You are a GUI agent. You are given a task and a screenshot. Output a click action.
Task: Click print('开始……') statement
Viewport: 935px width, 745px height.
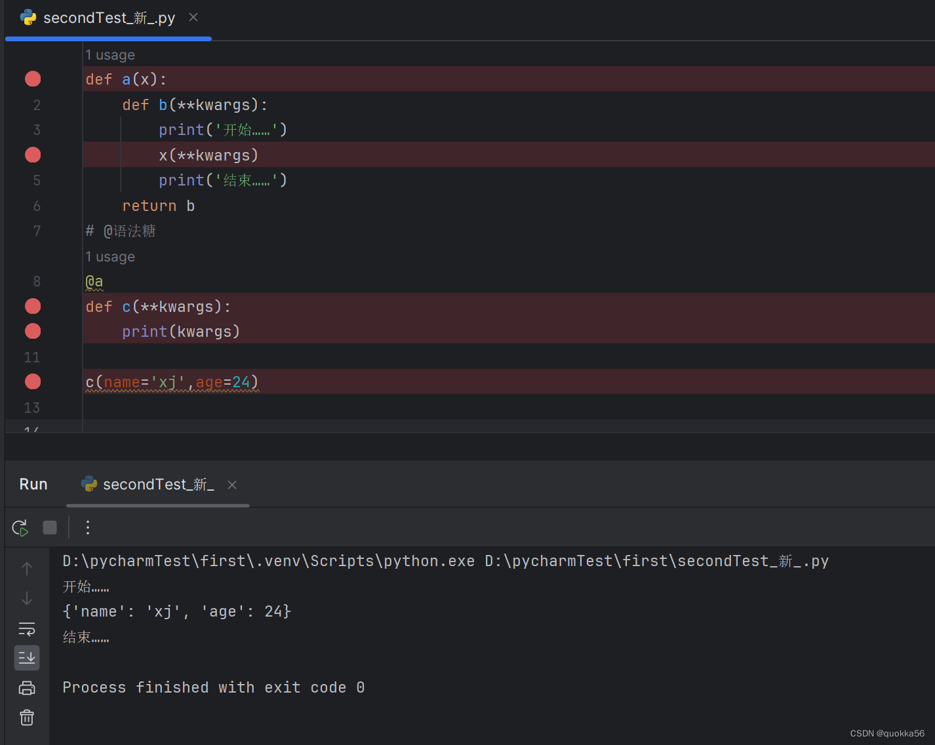pyautogui.click(x=223, y=130)
